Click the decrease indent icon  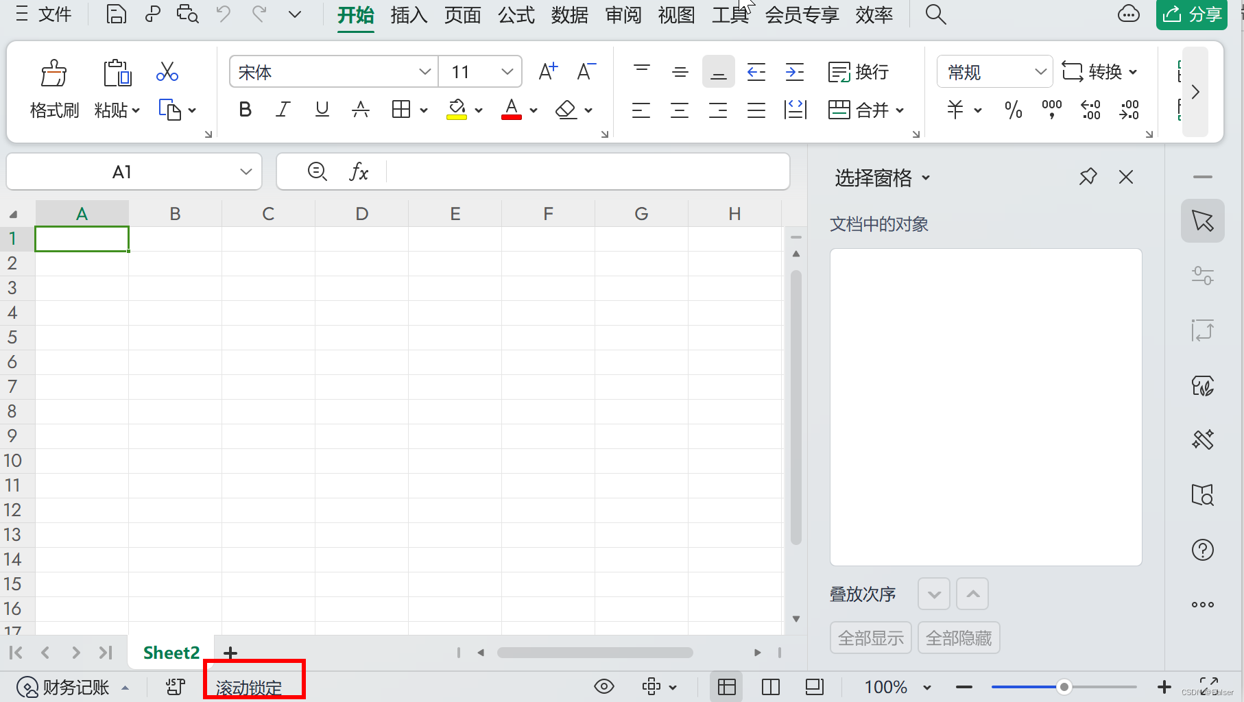756,71
